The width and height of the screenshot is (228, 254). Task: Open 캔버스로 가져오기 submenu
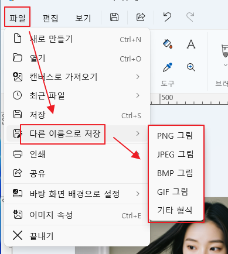coord(77,77)
